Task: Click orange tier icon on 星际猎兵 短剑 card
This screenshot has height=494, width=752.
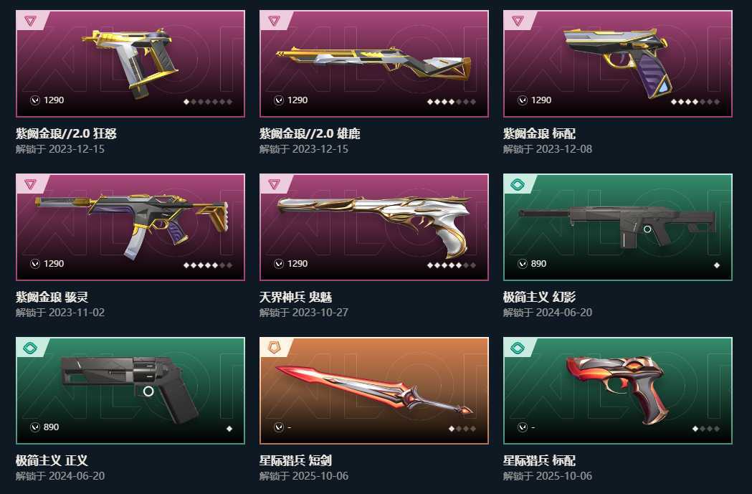Action: [274, 348]
